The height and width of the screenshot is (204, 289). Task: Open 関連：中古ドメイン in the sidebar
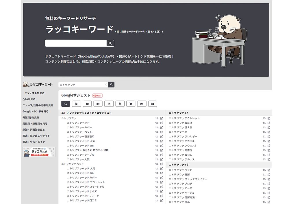(34, 142)
